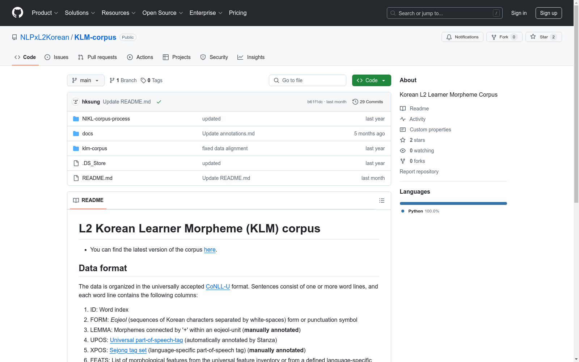View the 0 watching link
This screenshot has height=362, width=579.
417,151
